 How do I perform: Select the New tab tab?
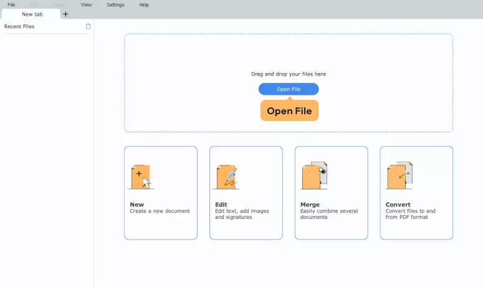click(31, 14)
